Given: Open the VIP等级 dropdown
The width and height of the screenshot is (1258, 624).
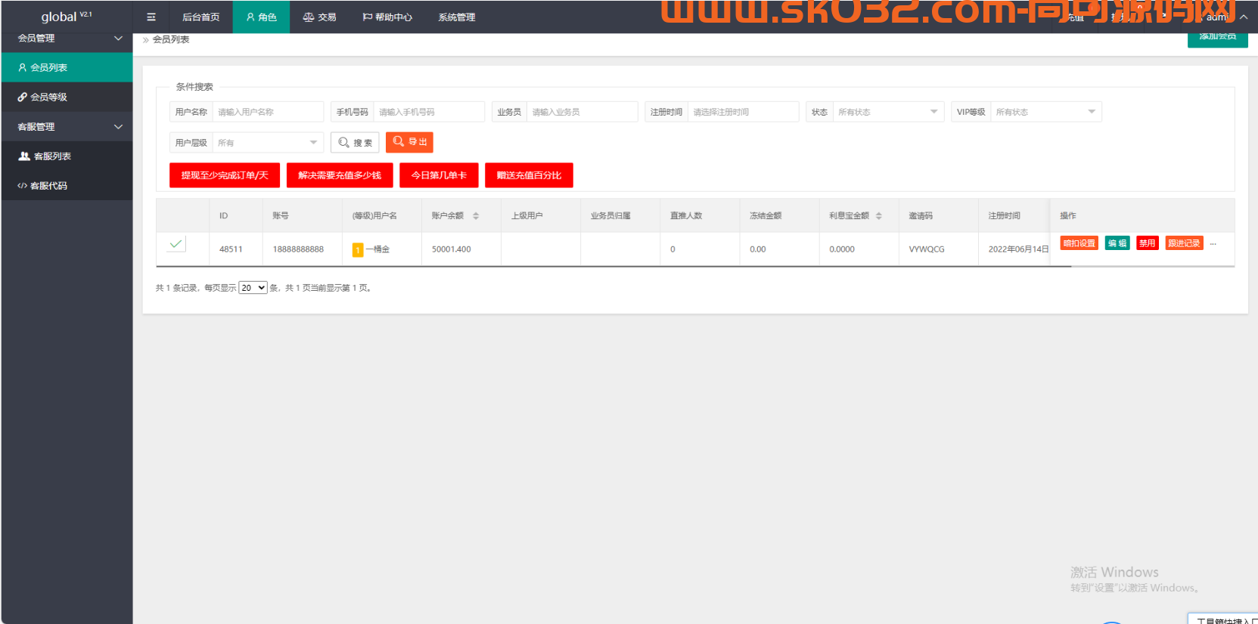Looking at the screenshot, I should click(x=1045, y=112).
